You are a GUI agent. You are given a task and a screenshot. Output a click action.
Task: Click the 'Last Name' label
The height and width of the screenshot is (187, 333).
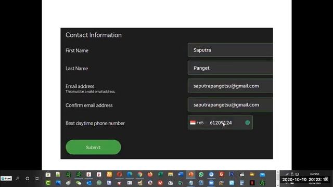click(76, 69)
